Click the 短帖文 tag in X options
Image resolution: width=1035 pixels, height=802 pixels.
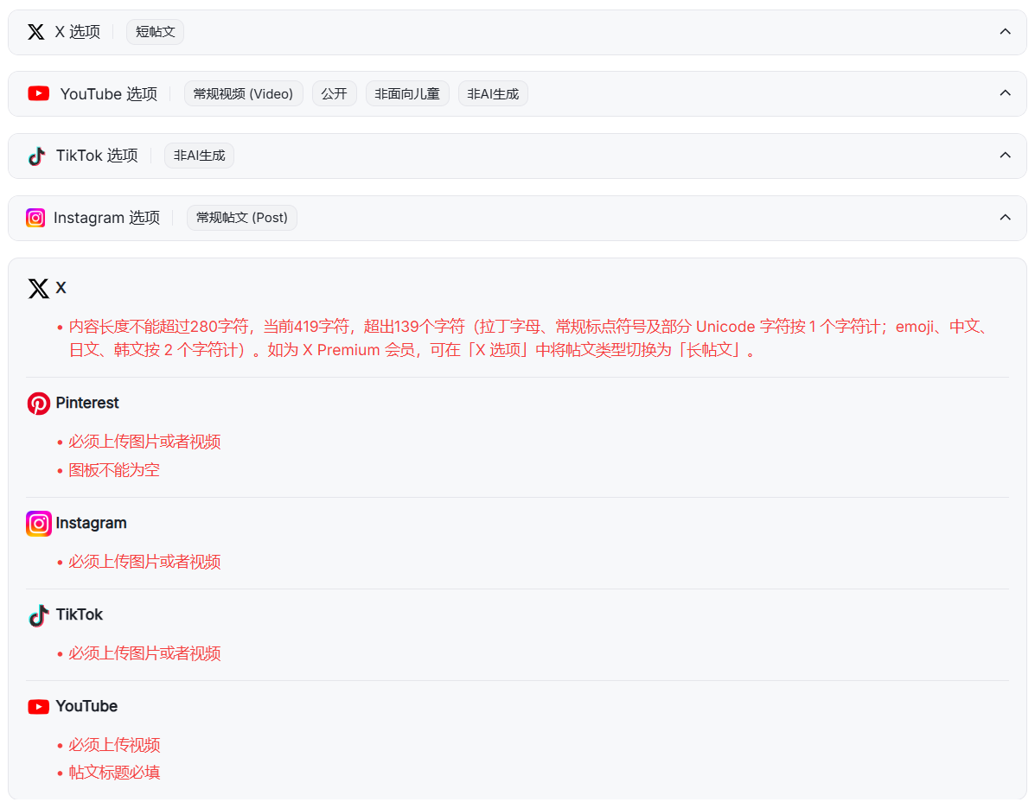tap(155, 32)
